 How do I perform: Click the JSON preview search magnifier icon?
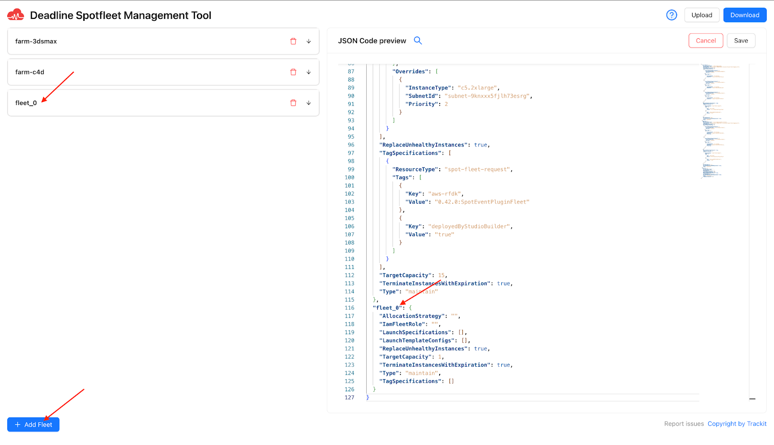418,41
